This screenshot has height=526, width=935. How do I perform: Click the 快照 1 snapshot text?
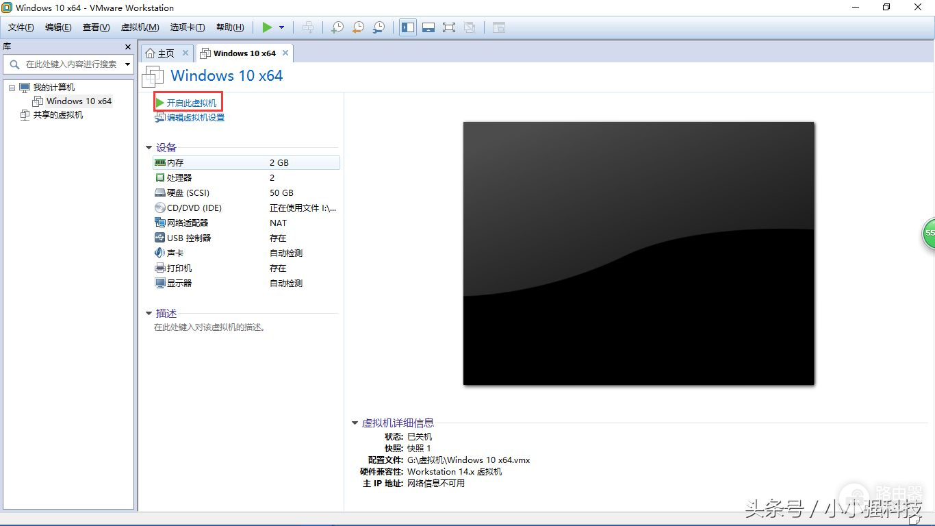click(x=419, y=448)
